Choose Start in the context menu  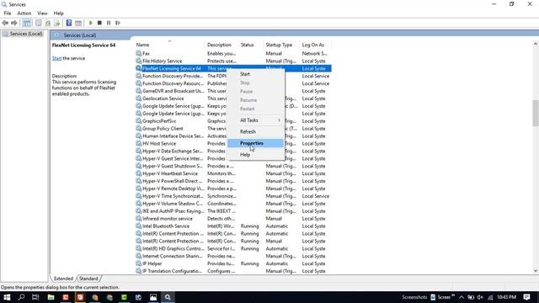pyautogui.click(x=256, y=74)
